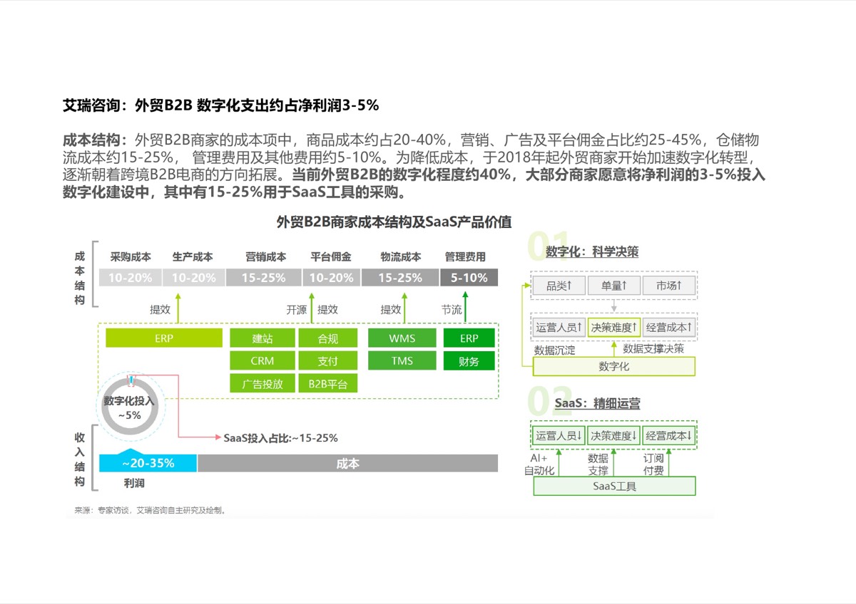This screenshot has height=604, width=856.
Task: Select the WMS dark green box
Action: pos(402,338)
